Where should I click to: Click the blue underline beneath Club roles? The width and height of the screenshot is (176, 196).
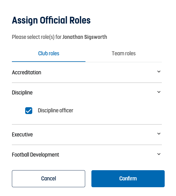coord(49,61)
